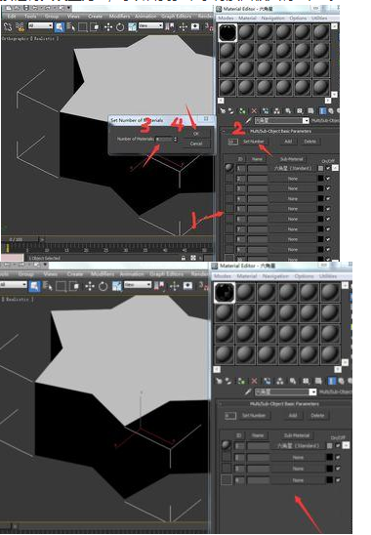371x535 pixels.
Task: Pick material from object eyedropper in upper editor
Action: [x=248, y=121]
